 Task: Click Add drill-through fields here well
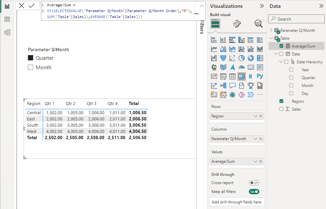click(236, 202)
